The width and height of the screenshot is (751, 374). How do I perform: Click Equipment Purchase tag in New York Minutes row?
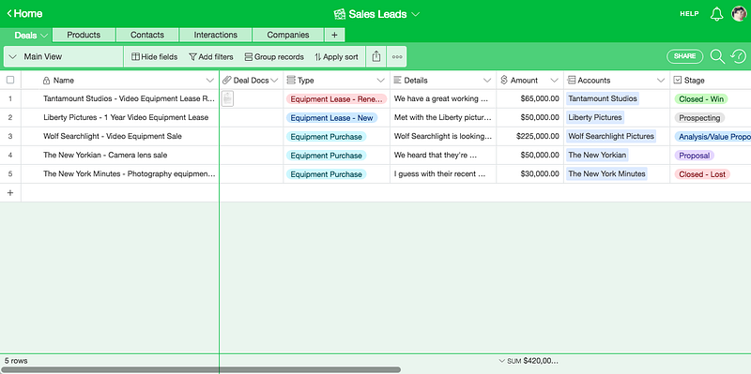(326, 174)
